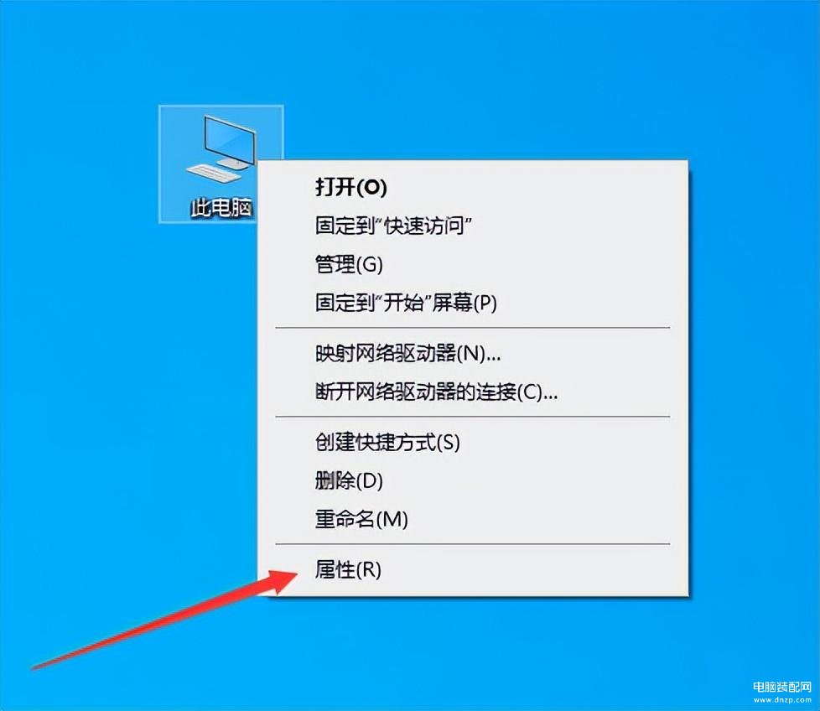
Task: Click empty desktop area to dismiss menu
Action: 523,79
